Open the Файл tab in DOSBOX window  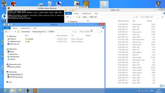[7, 28]
